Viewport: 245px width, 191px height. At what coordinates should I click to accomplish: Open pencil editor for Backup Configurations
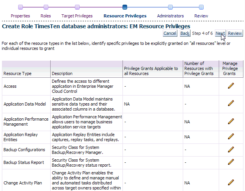(231, 149)
